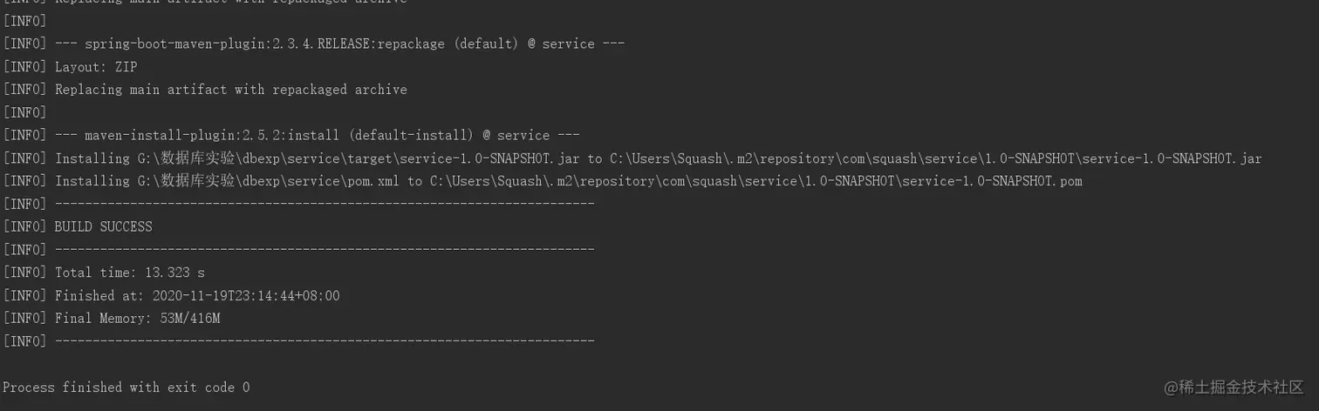Click the empty [INFO] line above the maven-install-plugin line

tap(24, 112)
